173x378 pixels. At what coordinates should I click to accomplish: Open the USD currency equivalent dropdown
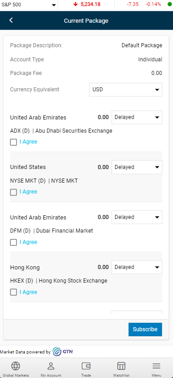point(125,90)
